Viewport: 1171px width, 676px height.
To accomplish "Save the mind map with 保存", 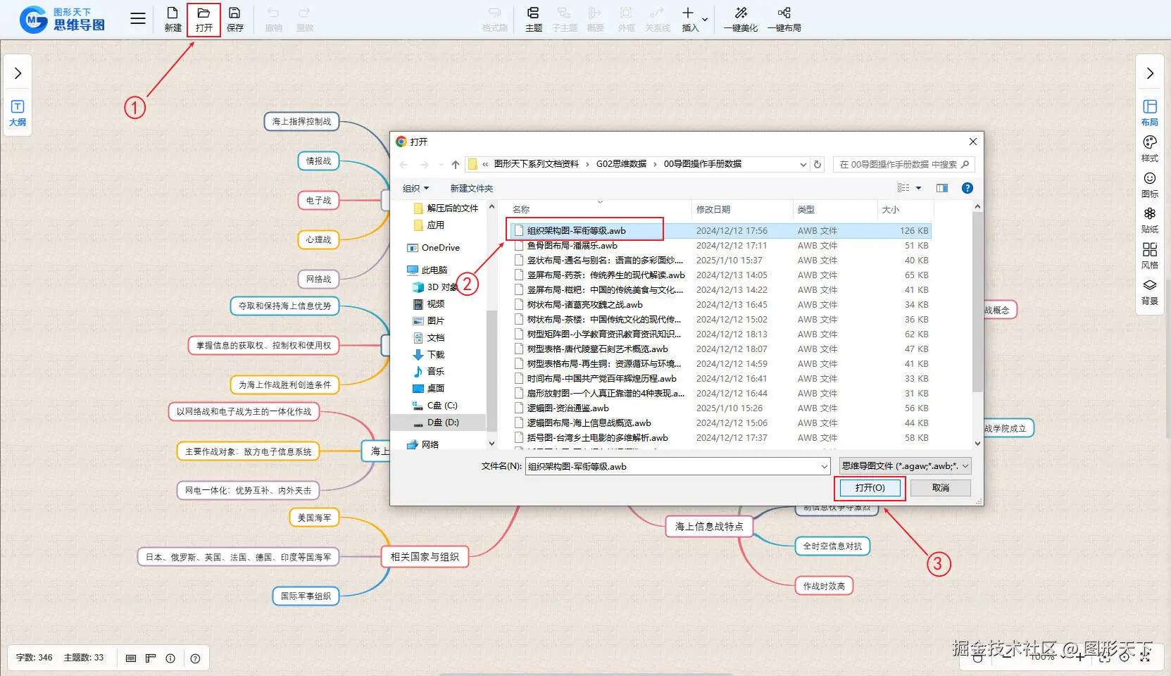I will (x=235, y=19).
